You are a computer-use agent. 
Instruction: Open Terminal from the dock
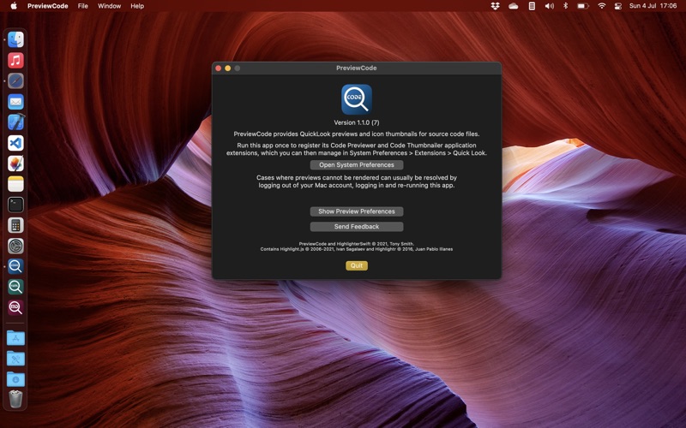click(x=15, y=205)
